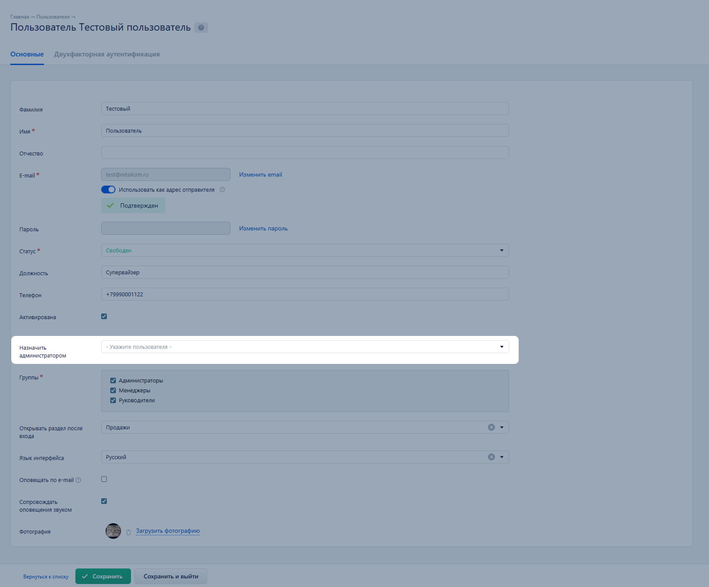Uncheck the Активирована checkbox
Viewport: 709px width, 587px height.
tap(104, 317)
